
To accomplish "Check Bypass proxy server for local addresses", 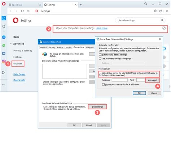I will tap(103, 84).
